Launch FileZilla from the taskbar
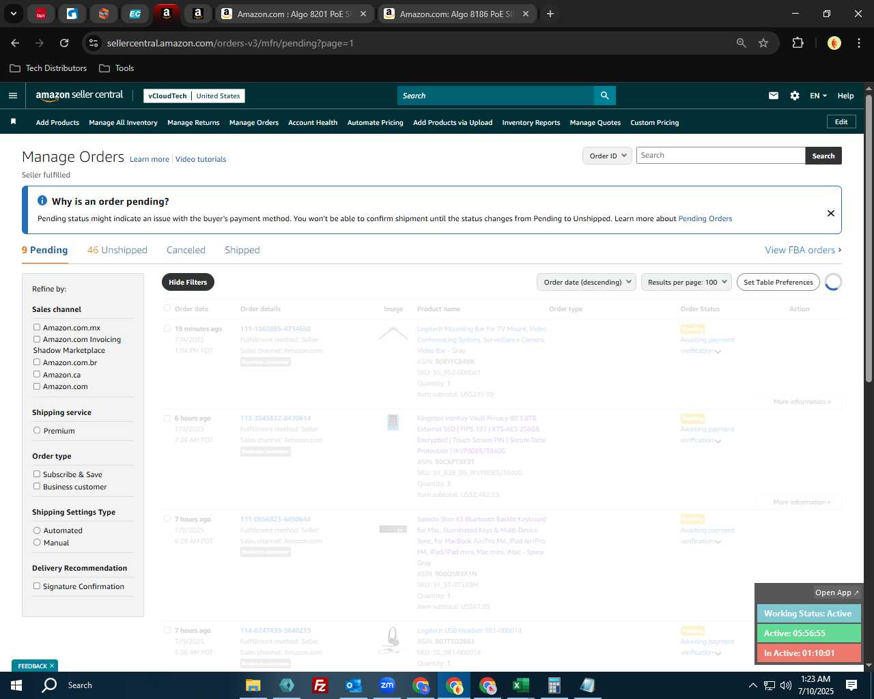 320,685
